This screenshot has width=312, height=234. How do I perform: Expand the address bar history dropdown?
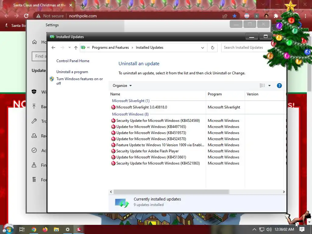pyautogui.click(x=203, y=48)
